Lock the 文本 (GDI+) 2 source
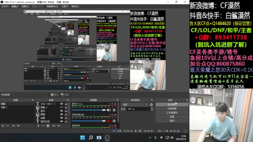 point(66,104)
